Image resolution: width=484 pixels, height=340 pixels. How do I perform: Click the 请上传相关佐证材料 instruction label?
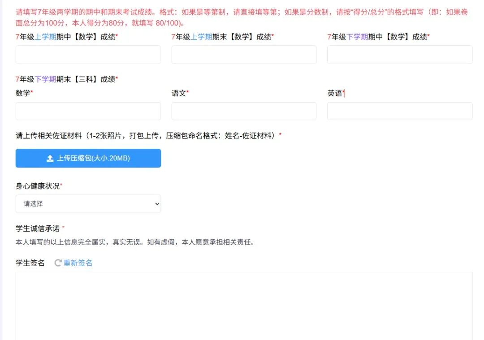coord(148,136)
